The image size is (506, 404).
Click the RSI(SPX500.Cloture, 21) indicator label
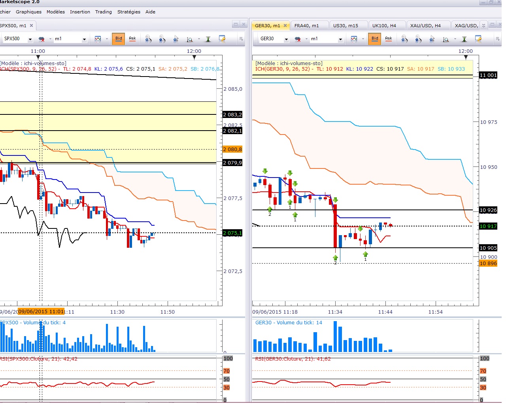click(39, 359)
